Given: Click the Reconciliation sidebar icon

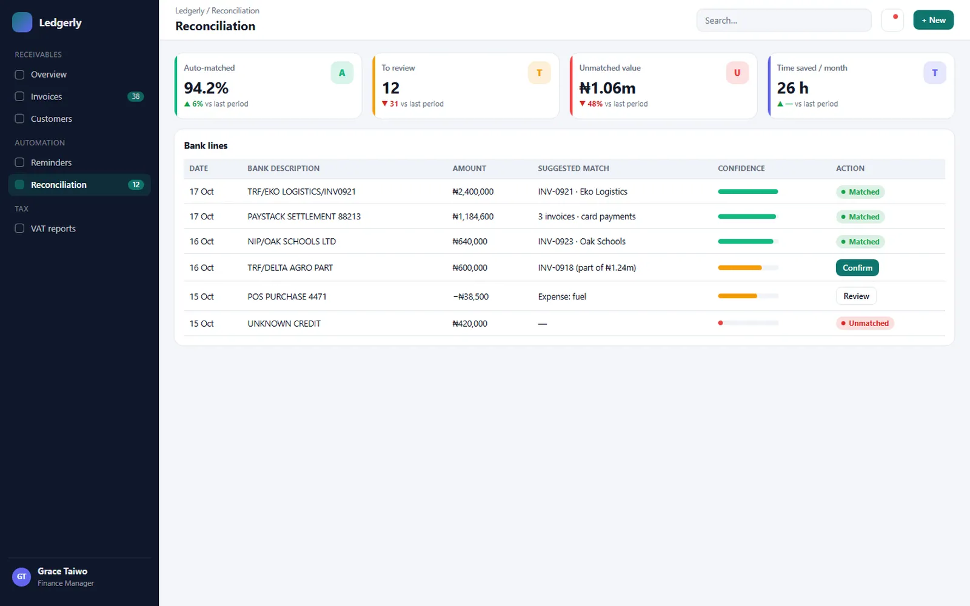Looking at the screenshot, I should [x=19, y=185].
